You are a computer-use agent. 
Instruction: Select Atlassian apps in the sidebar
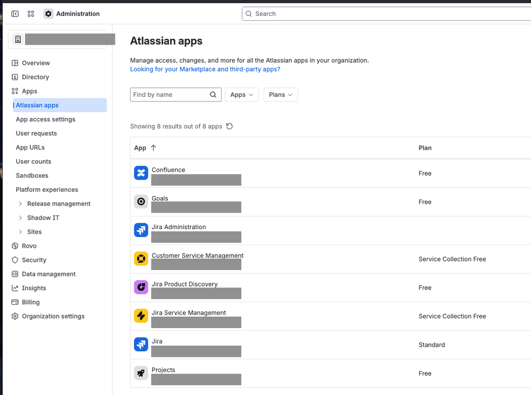pos(60,105)
